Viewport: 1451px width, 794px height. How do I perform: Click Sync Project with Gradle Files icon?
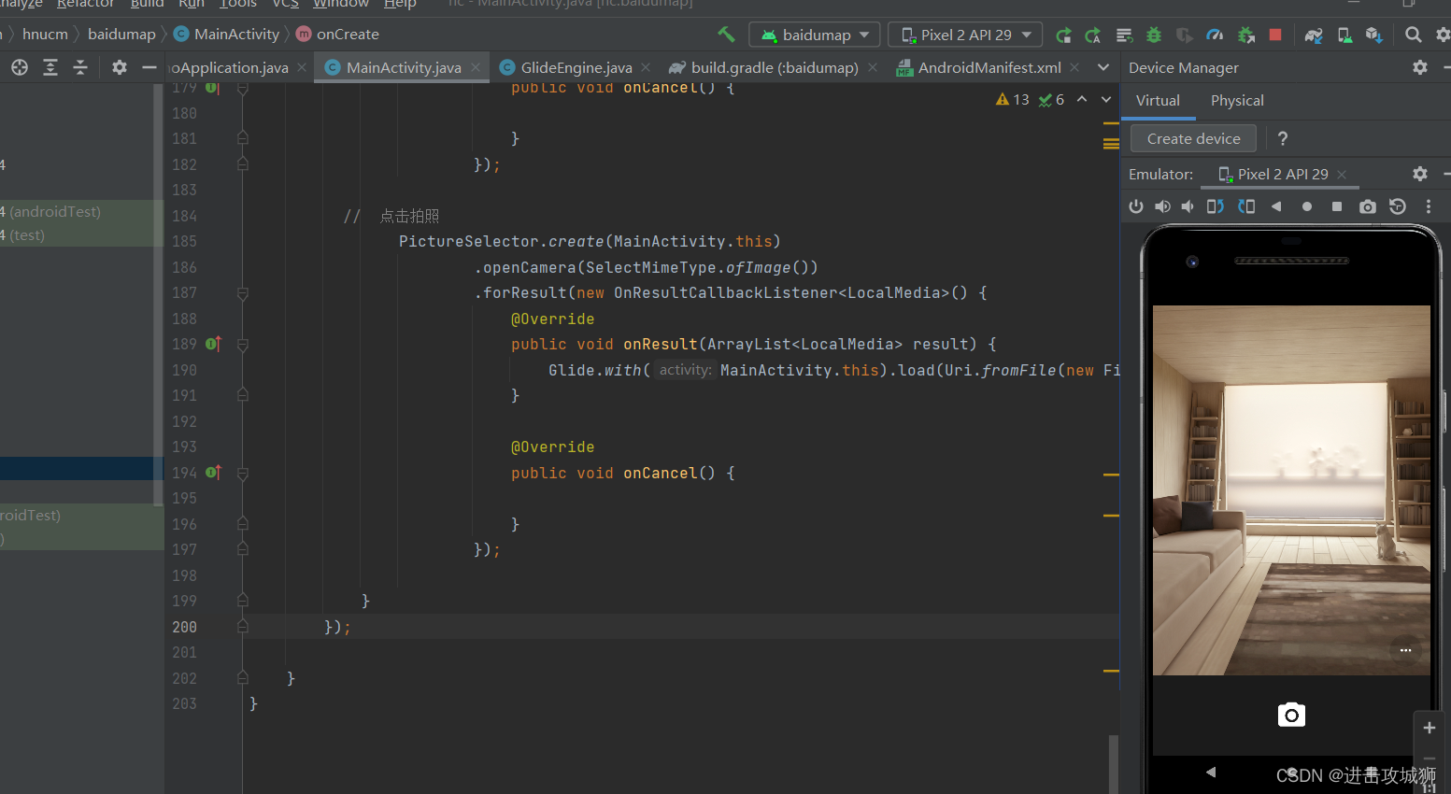[x=1314, y=35]
